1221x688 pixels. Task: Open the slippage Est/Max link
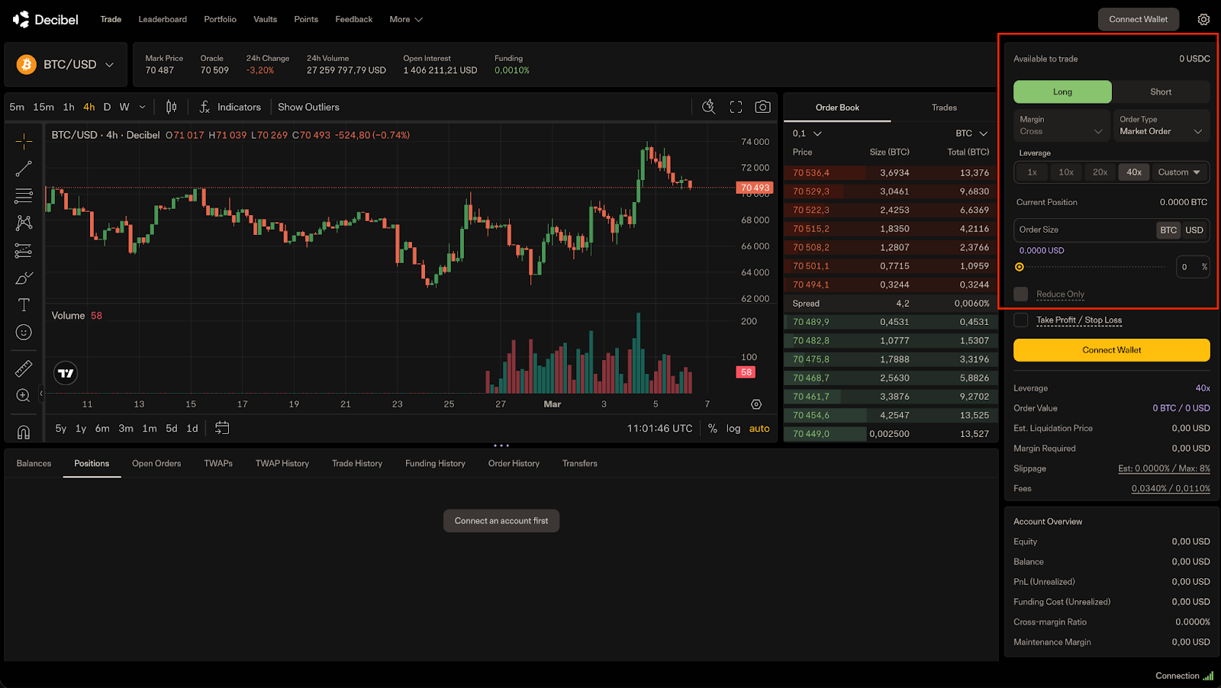coord(1164,468)
